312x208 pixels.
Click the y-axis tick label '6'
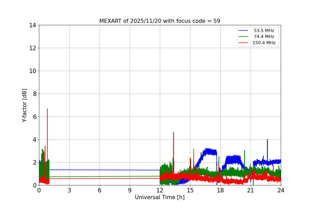pos(35,117)
